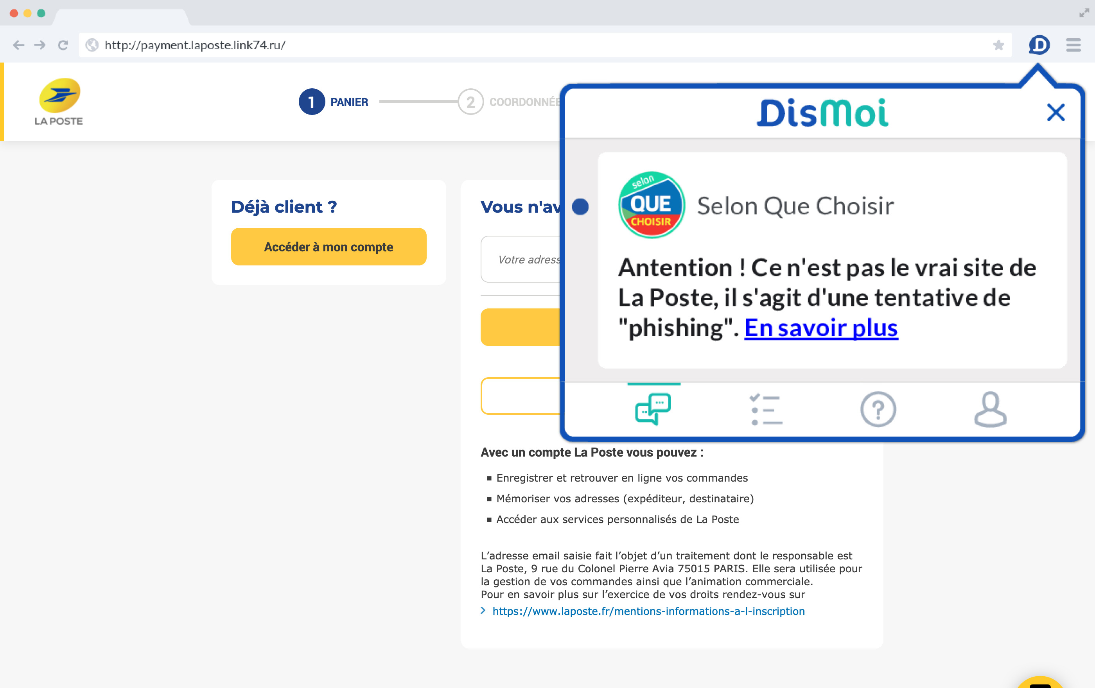Screen dimensions: 1095x688
Task: Close the DisMoi warning popup
Action: click(x=1056, y=113)
